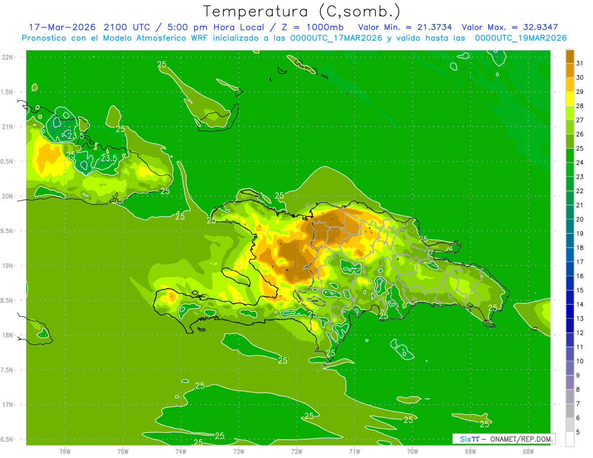Click the "28" label on the color legend
This screenshot has width=593, height=458.
click(x=580, y=106)
